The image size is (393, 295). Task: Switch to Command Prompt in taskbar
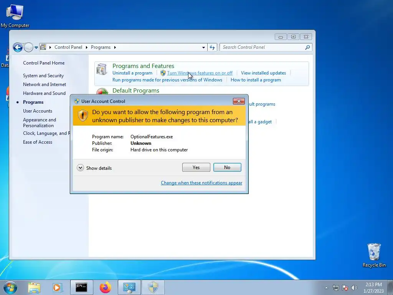81,287
